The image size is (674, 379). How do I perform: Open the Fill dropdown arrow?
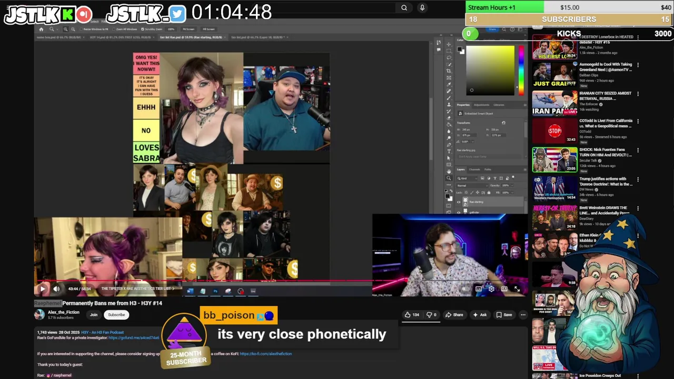point(512,193)
